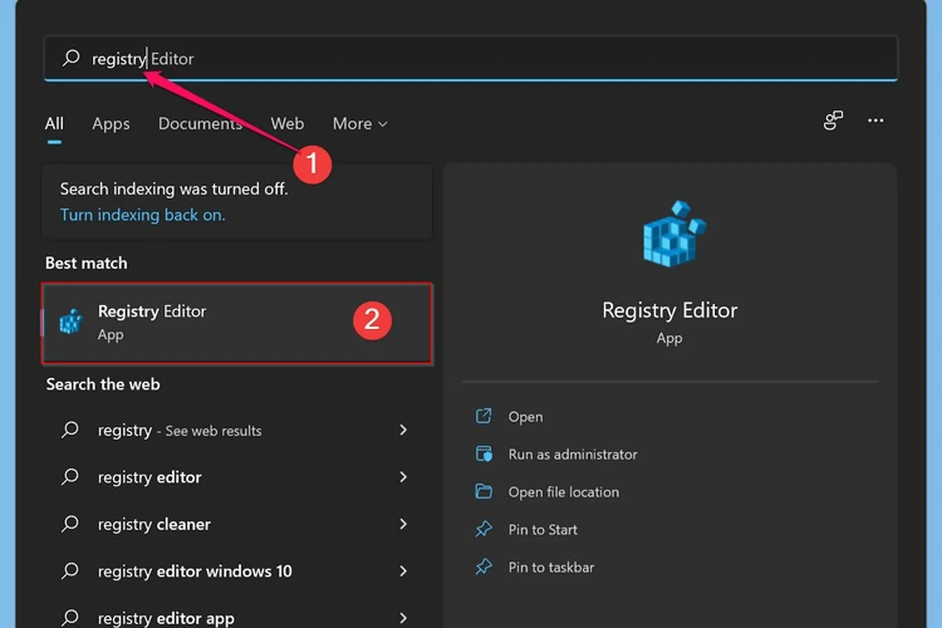
Task: Expand the 'registry cleaner' search suggestion
Action: (403, 524)
